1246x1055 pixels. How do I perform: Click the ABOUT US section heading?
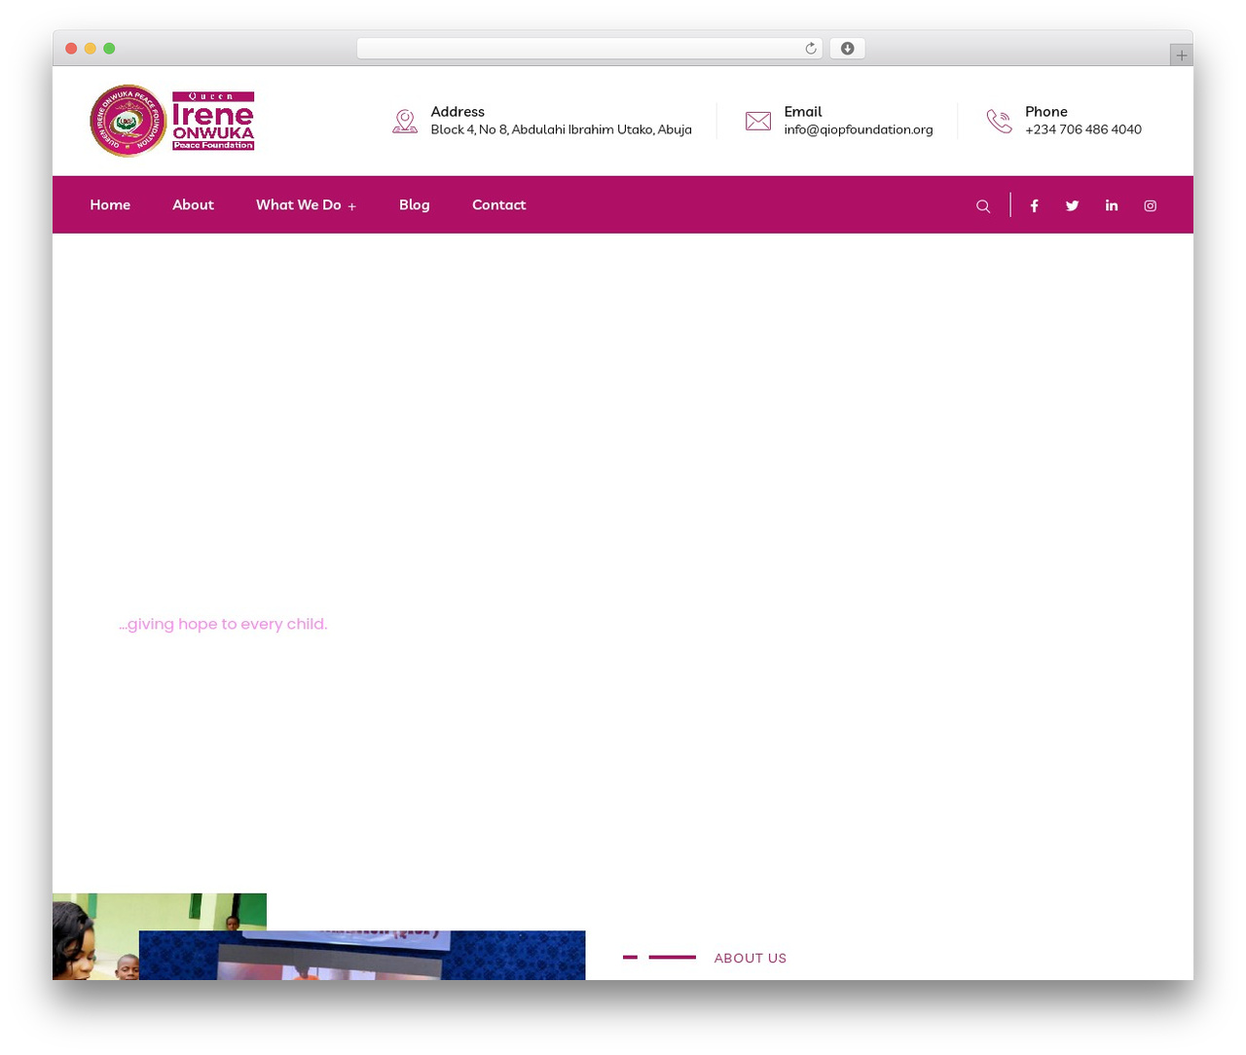click(751, 958)
